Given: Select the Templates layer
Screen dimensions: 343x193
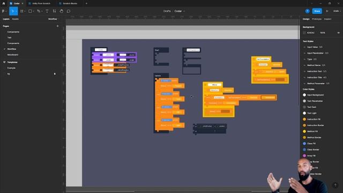Looking at the screenshot, I should click(12, 62).
